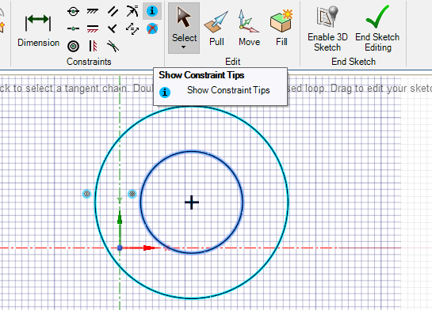Choose the Move tool
432x310 pixels.
[x=249, y=28]
